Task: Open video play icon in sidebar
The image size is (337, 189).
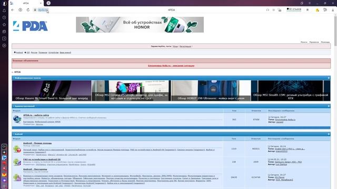Action: point(4,46)
